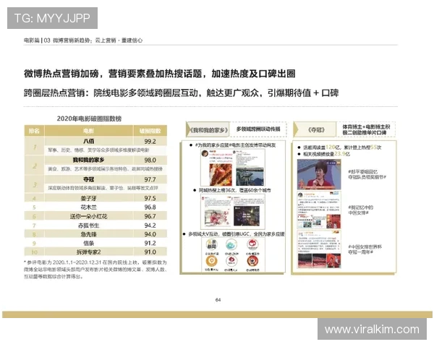Open the TV screenshot of woman in red
This screenshot has width=434, height=347.
(319, 175)
